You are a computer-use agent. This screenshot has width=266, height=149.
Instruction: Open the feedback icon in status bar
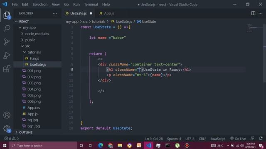tap(252, 138)
